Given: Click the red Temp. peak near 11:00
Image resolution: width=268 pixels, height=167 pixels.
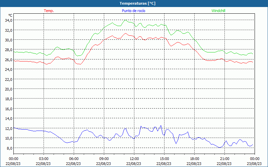Looking at the screenshot, I should [x=126, y=33].
